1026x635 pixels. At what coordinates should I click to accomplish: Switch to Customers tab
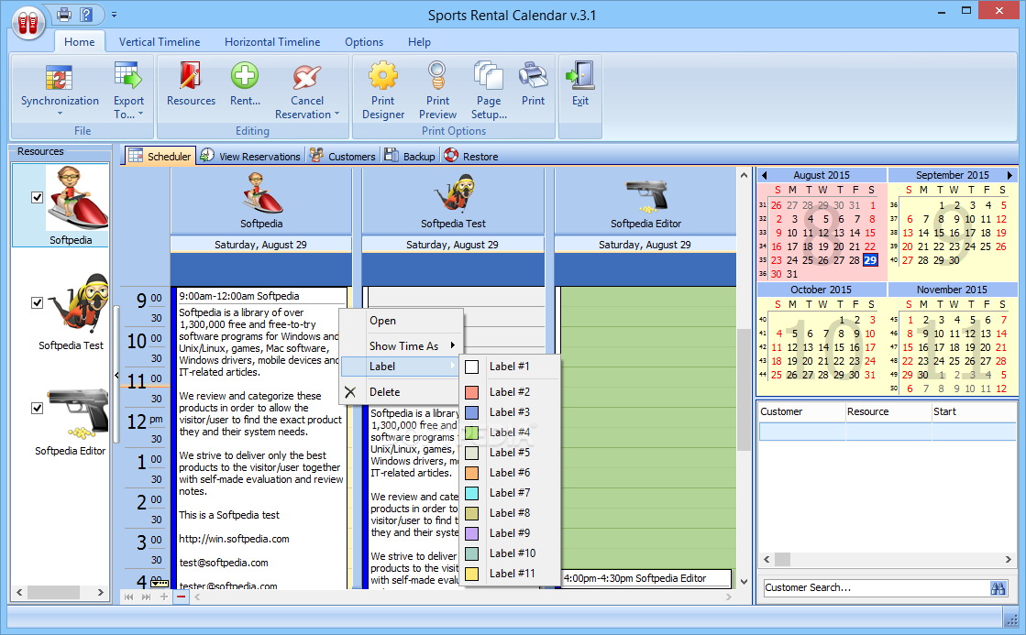[343, 157]
